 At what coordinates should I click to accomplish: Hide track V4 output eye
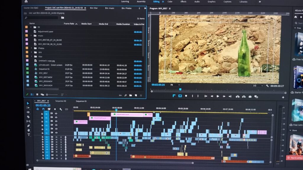[56, 121]
